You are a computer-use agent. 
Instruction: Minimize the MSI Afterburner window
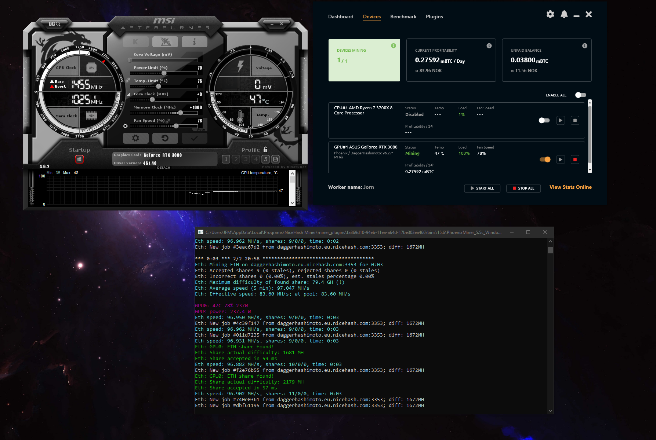(x=272, y=24)
